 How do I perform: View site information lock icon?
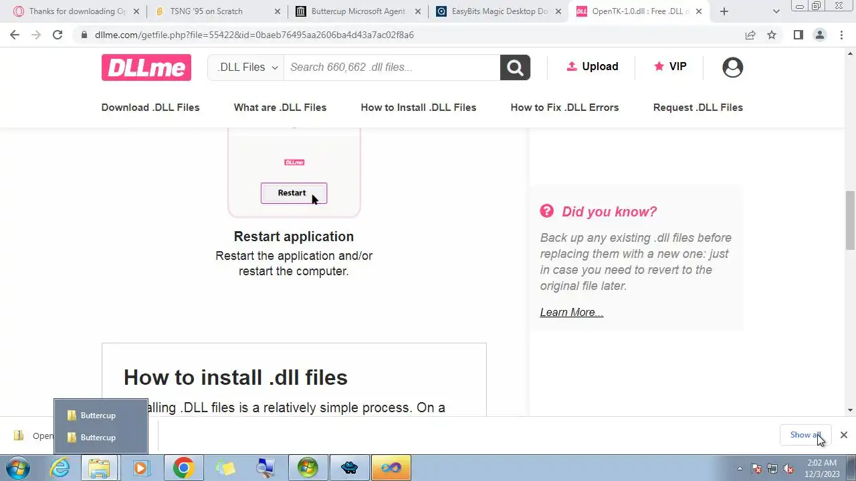[x=84, y=35]
